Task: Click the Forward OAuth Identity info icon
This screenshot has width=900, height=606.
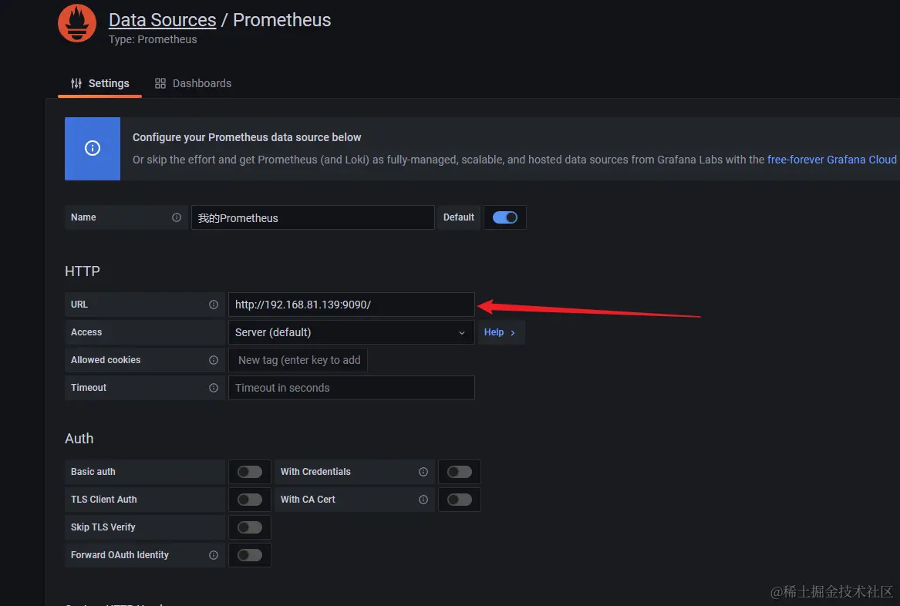Action: tap(214, 555)
